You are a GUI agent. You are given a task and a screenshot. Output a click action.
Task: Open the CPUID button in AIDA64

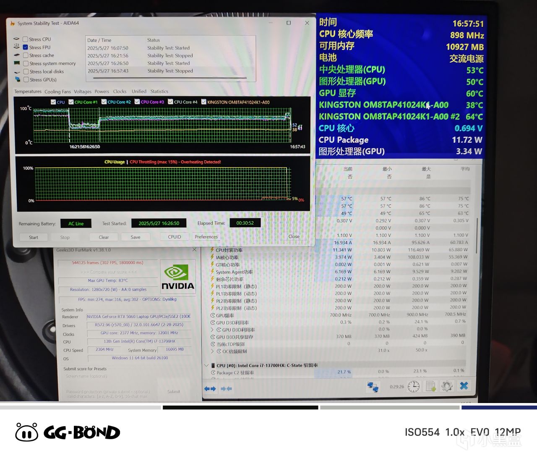[x=175, y=237]
